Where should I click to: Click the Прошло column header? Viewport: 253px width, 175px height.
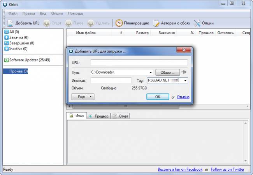(x=206, y=33)
